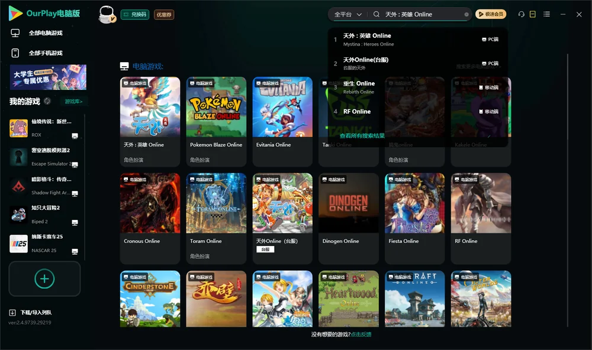The width and height of the screenshot is (592, 350).
Task: Focus the search field with 天外：英雄 Online
Action: coord(423,14)
